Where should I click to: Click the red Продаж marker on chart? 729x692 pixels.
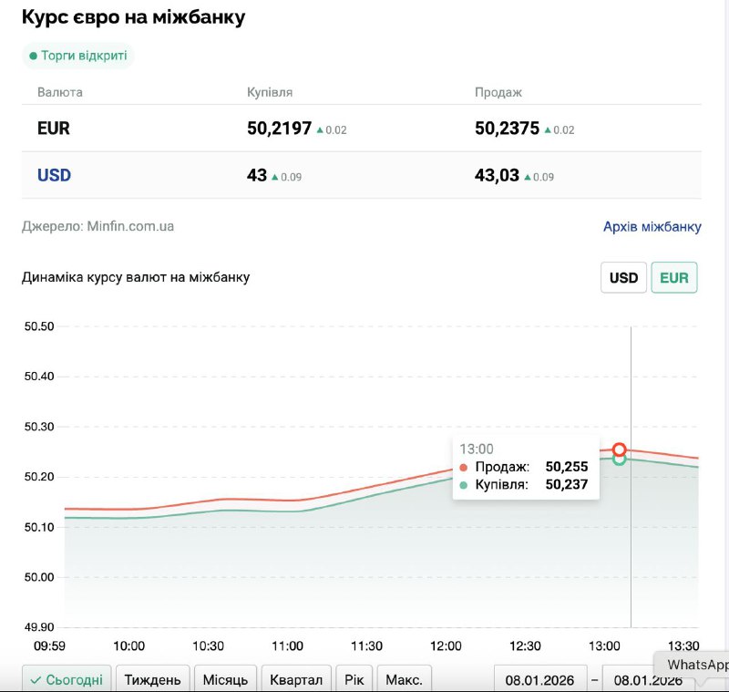pos(619,449)
